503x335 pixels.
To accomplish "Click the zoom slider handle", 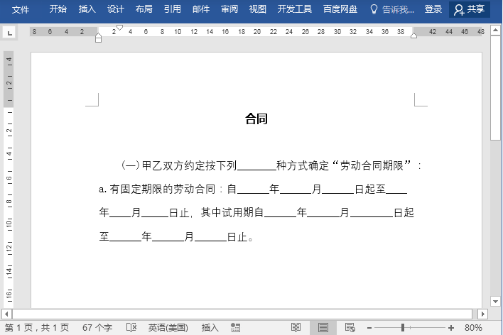I will click(x=403, y=328).
